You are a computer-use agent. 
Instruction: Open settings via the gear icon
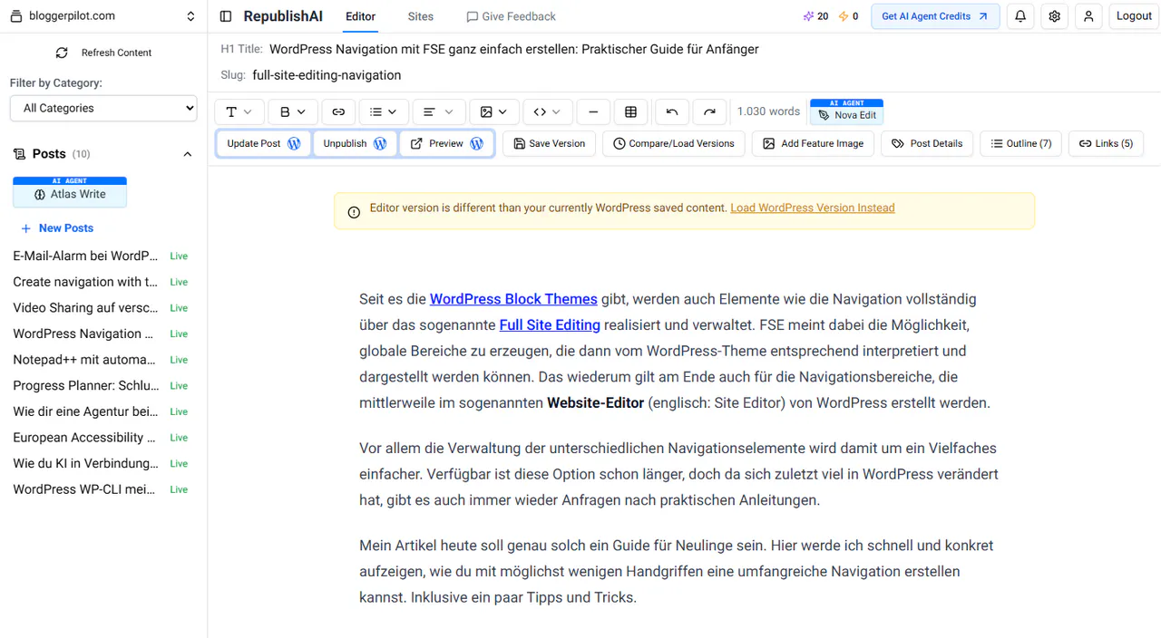1054,16
